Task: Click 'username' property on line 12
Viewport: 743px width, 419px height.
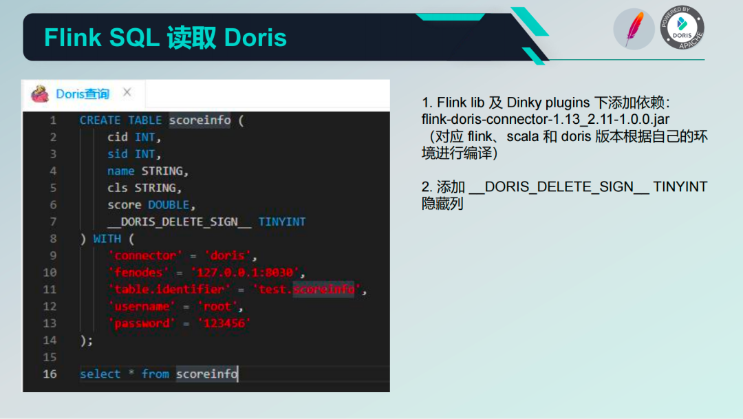Action: [x=142, y=306]
